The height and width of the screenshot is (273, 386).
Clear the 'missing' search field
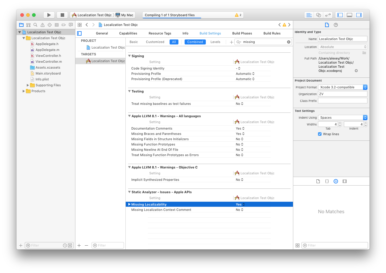289,42
